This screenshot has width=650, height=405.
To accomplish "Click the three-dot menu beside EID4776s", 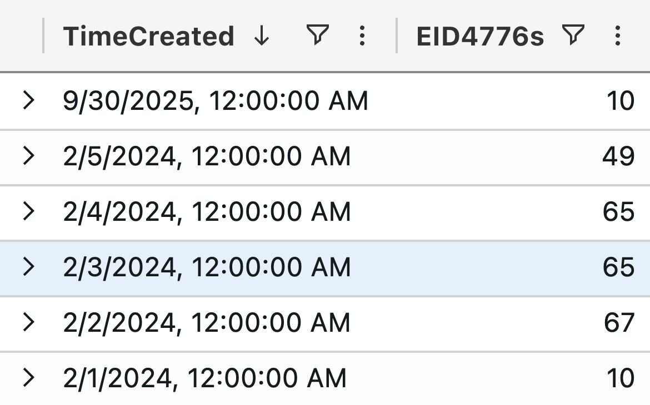I will [x=617, y=36].
